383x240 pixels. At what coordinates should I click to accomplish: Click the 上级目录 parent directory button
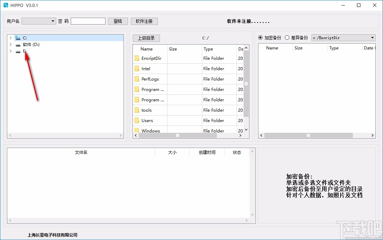(146, 38)
